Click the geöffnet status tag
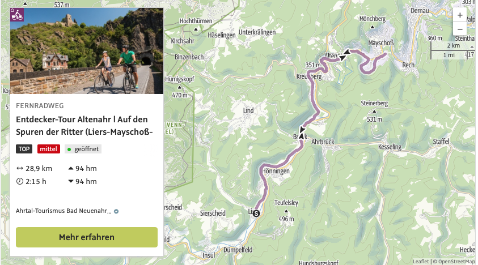Screen dimensions: 478x265 (x=83, y=149)
